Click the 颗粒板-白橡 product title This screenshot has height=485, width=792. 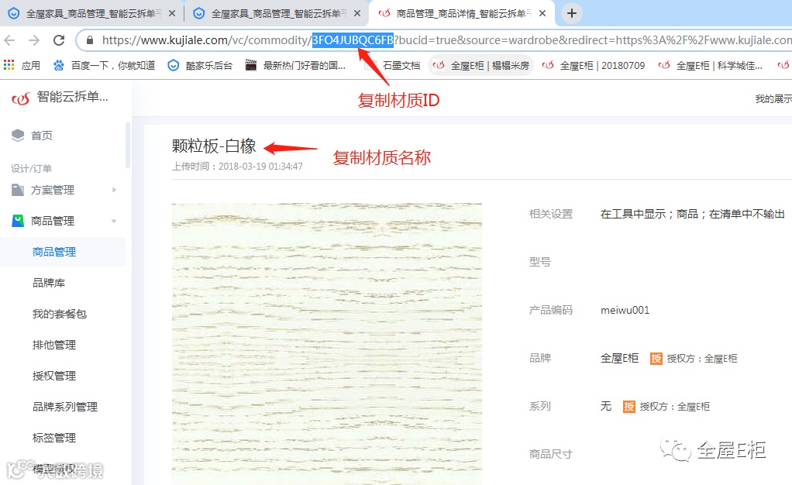(214, 146)
